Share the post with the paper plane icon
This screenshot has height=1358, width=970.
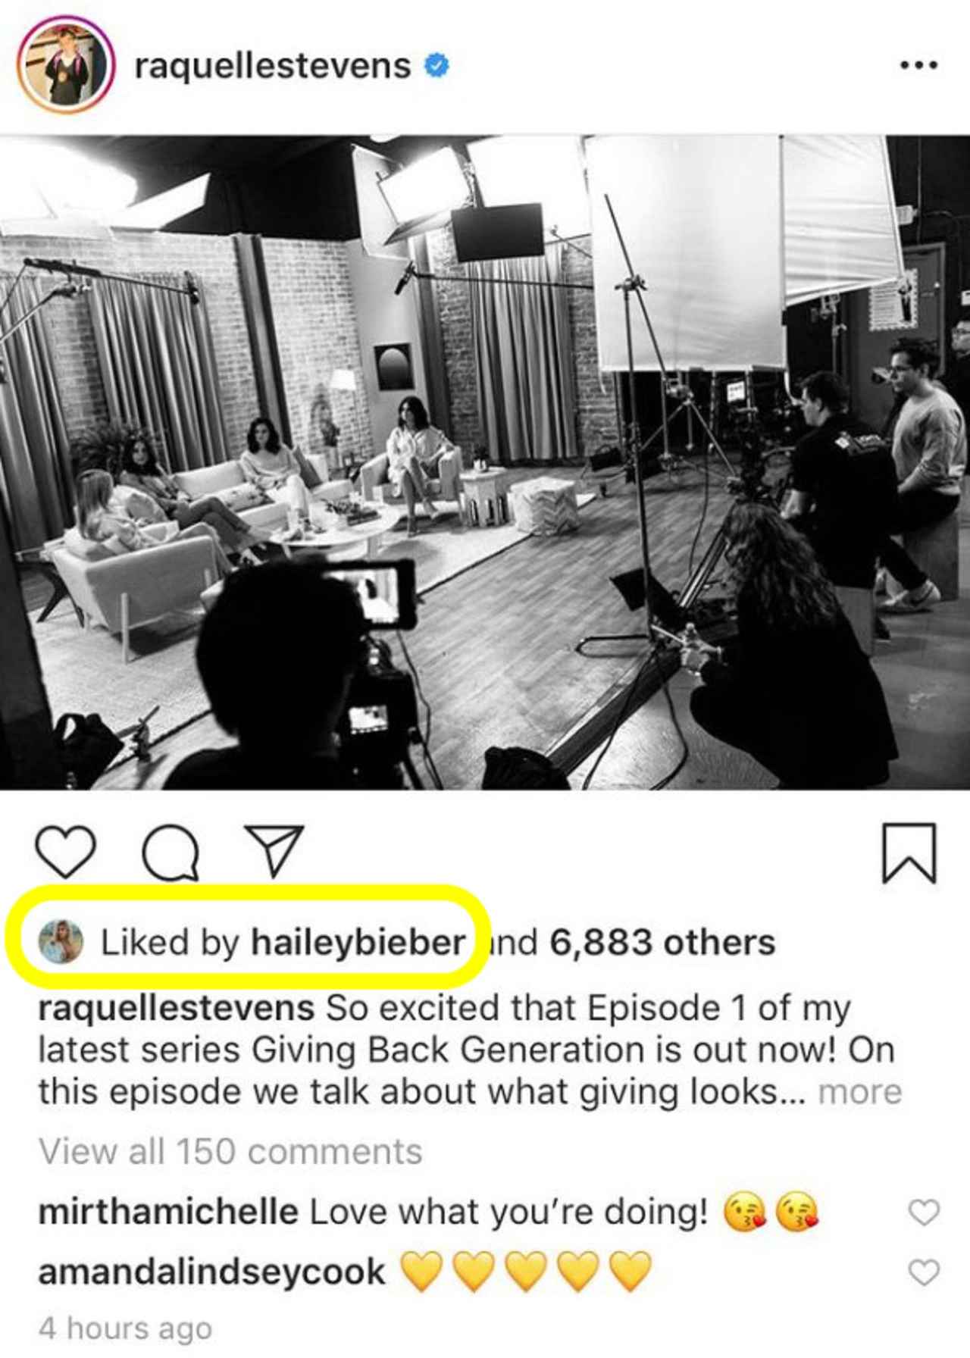(274, 850)
